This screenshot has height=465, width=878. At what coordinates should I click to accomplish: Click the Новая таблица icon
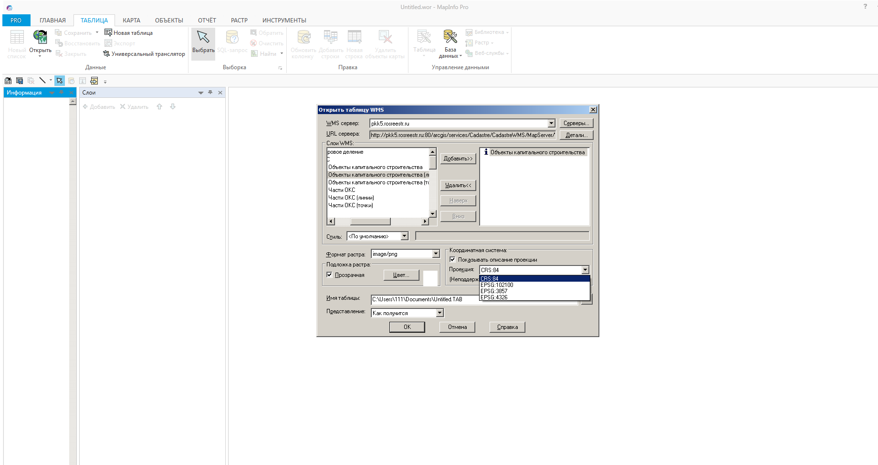coord(108,32)
